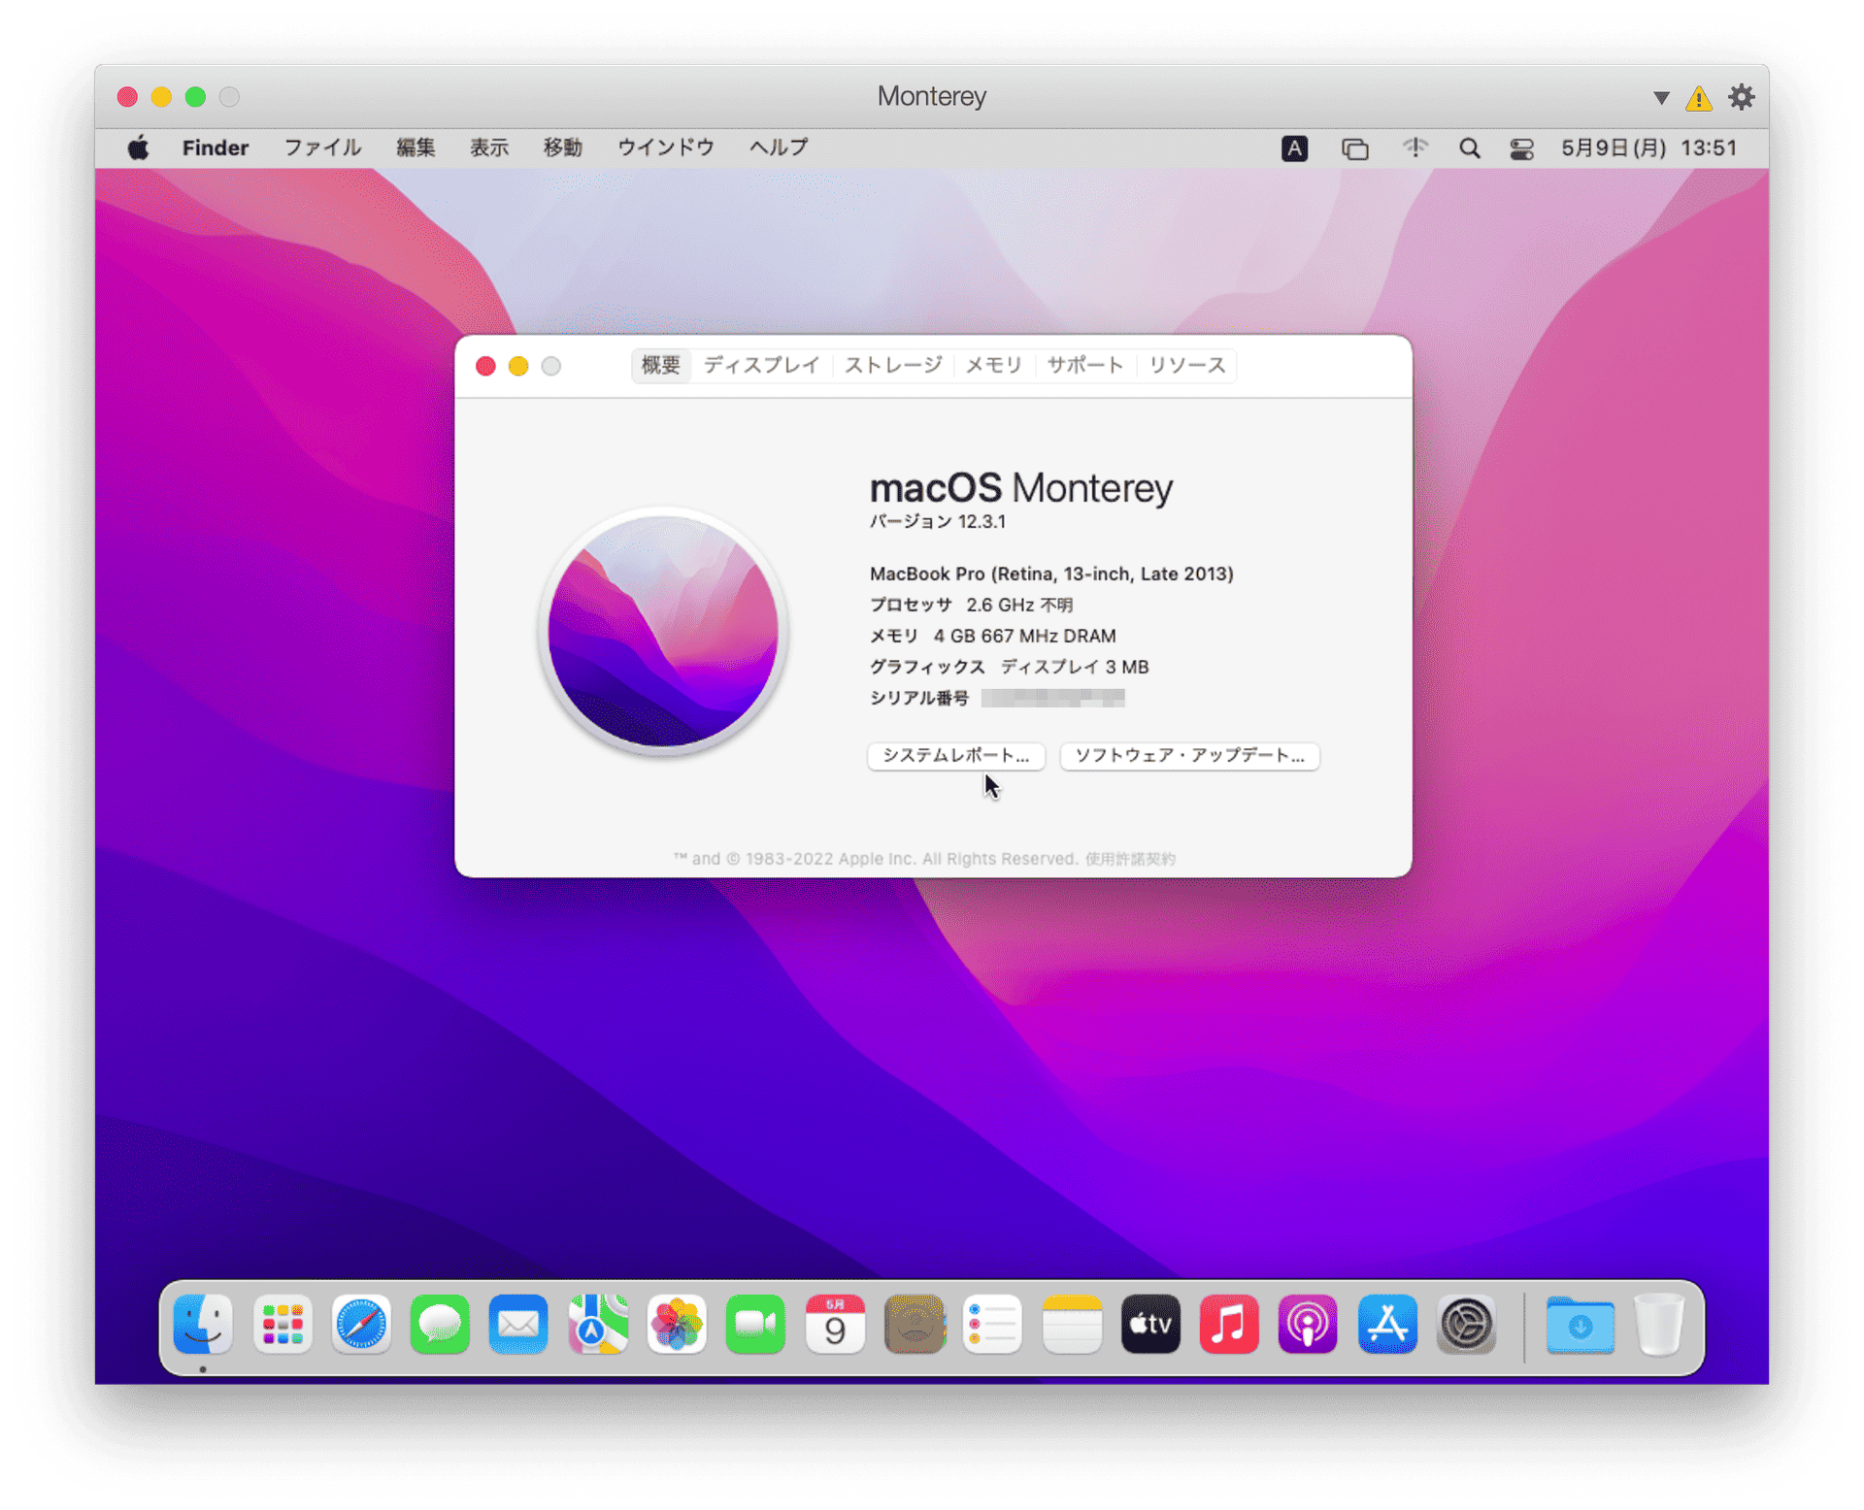Open Control Center in menu bar
This screenshot has height=1510, width=1864.
[1521, 148]
